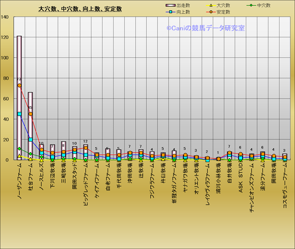Select the orange 安定数 marker for 社台ファーム
295x249 pixels.
30,114
